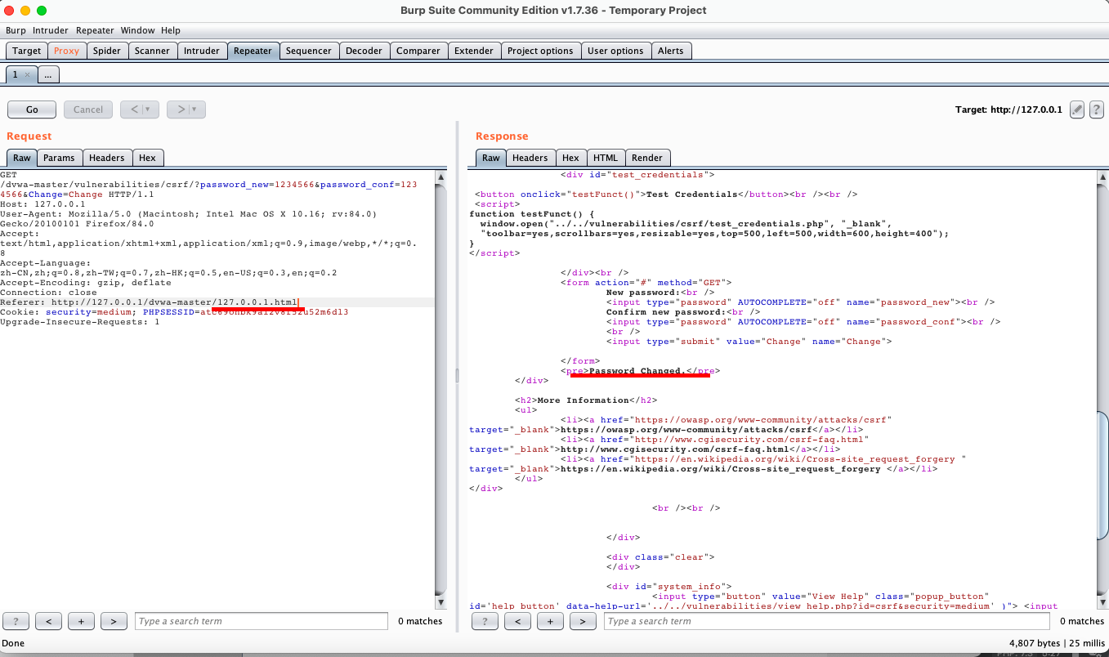The width and height of the screenshot is (1109, 657).
Task: Open the Help menu
Action: pos(171,30)
